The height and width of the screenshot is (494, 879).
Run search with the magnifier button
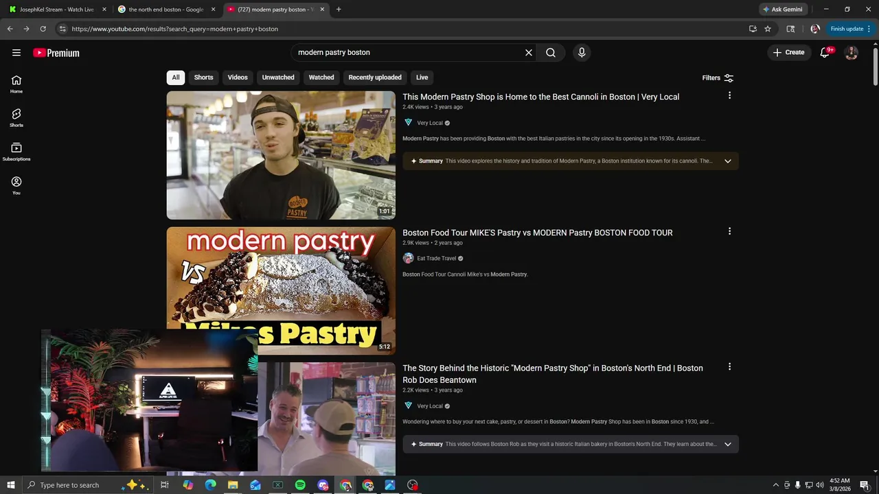551,53
